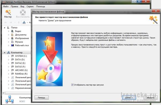Click the ARCHIVE (G:) drive icon

12,70
